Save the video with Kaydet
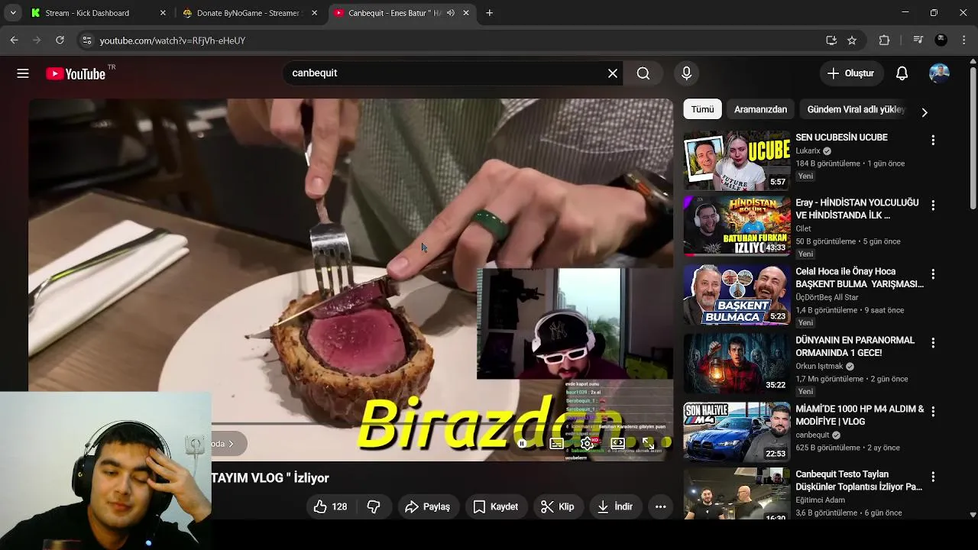The width and height of the screenshot is (978, 550). (496, 506)
